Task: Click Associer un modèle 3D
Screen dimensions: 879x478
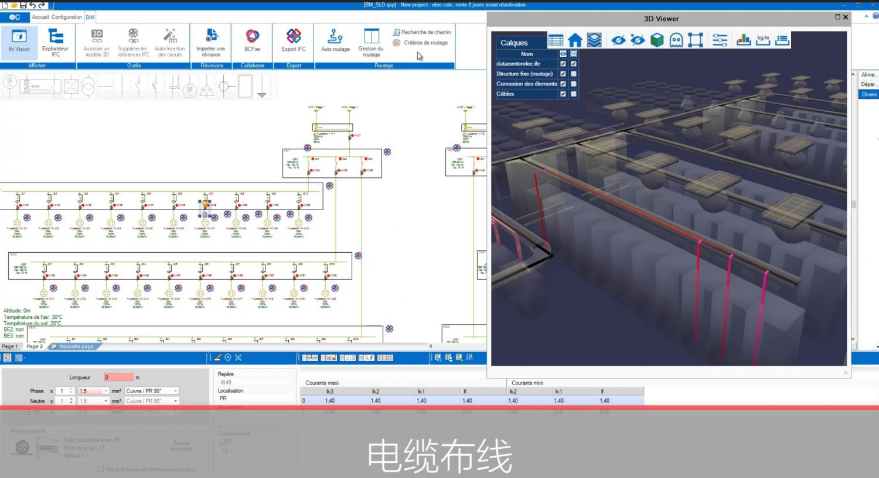Action: tap(97, 43)
